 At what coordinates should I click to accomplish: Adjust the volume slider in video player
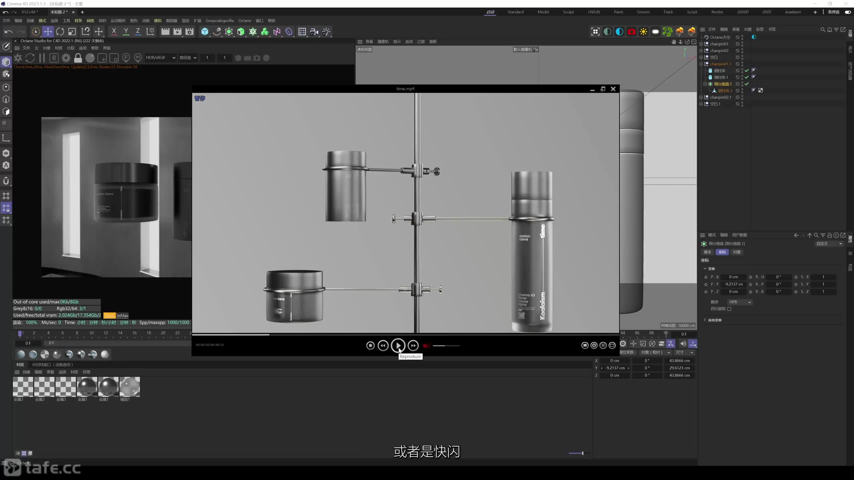[446, 346]
